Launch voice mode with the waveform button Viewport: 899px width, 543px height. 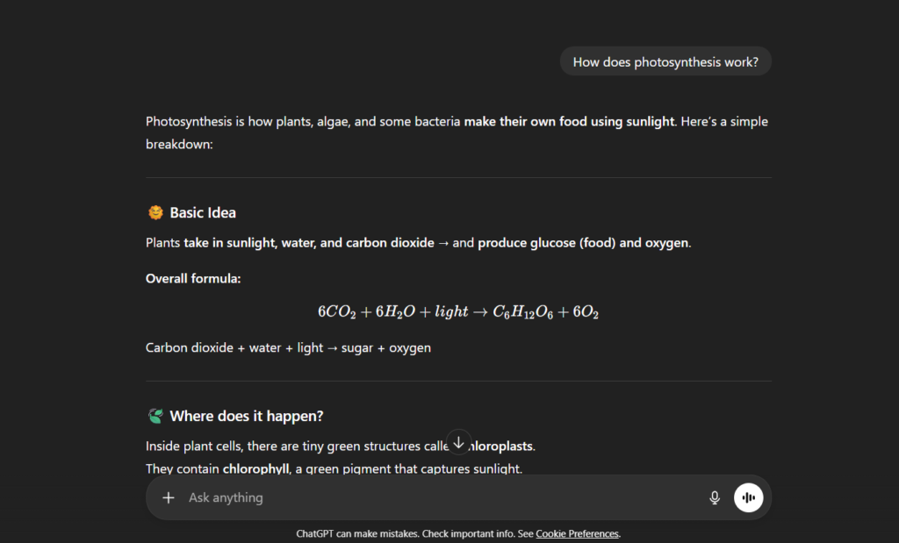click(749, 498)
